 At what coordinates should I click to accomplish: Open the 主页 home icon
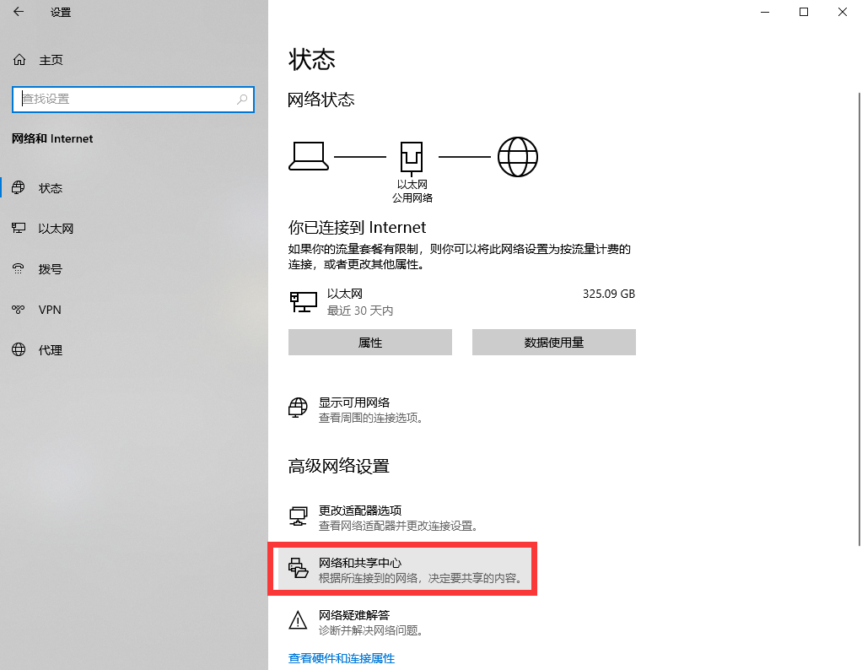pos(19,59)
